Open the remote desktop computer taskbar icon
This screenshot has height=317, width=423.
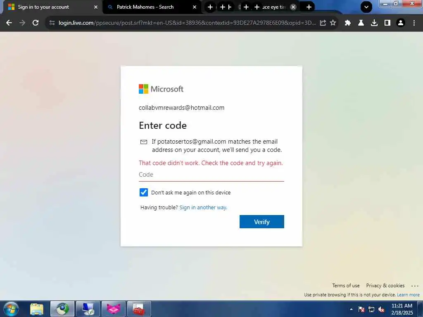click(x=88, y=309)
